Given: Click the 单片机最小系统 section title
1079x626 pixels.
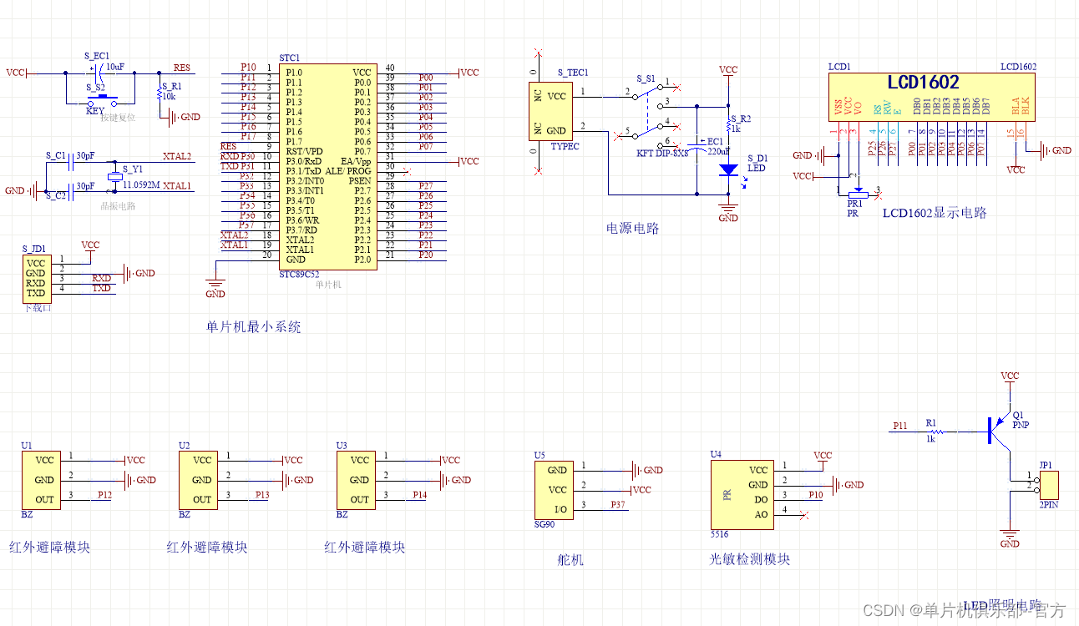Looking at the screenshot, I should coord(253,327).
